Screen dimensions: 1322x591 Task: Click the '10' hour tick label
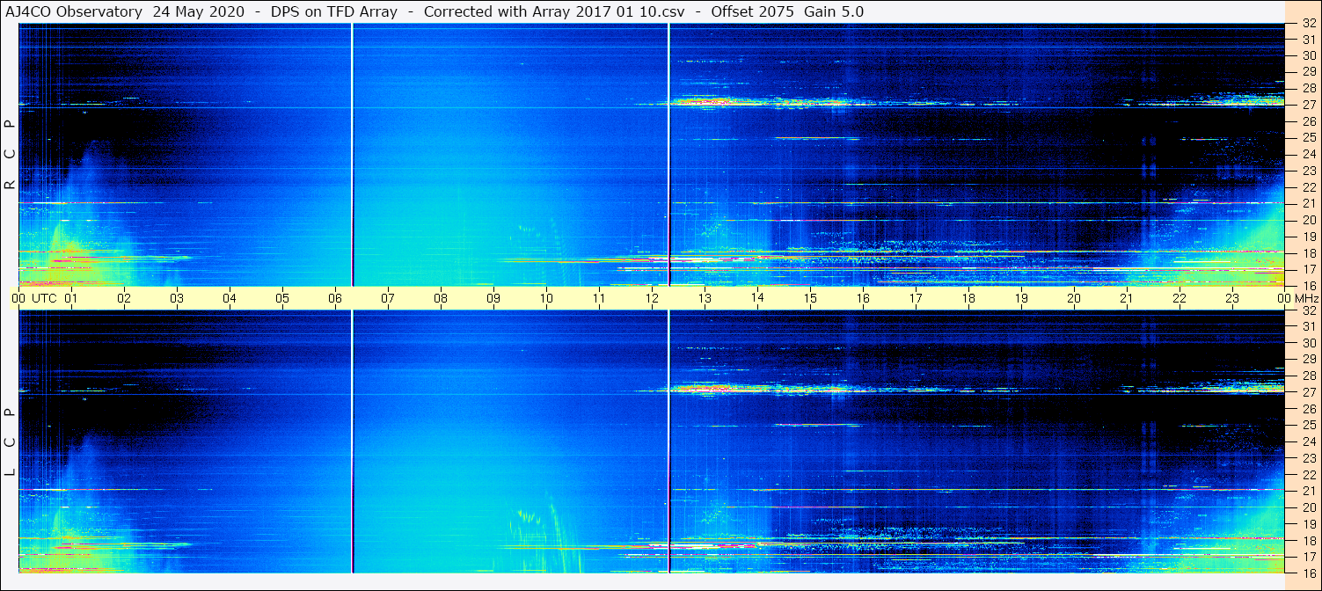(x=546, y=298)
